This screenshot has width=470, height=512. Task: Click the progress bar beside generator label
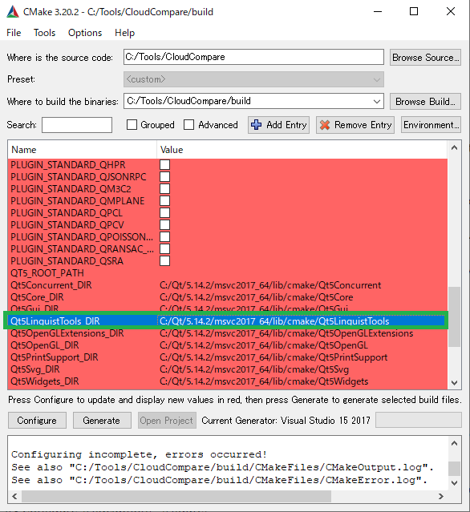419,420
